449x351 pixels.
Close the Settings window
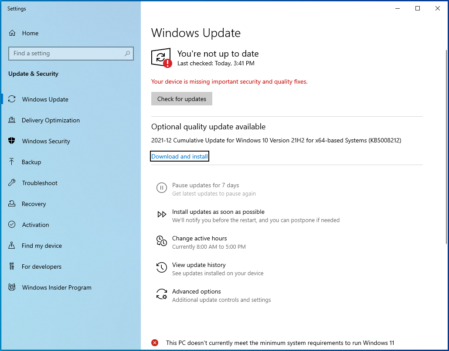coord(438,8)
